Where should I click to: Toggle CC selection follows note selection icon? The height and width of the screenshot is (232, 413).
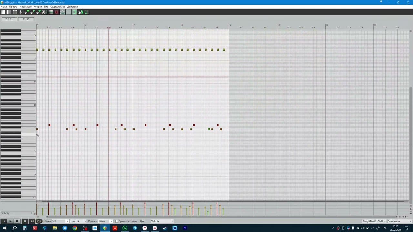63,12
